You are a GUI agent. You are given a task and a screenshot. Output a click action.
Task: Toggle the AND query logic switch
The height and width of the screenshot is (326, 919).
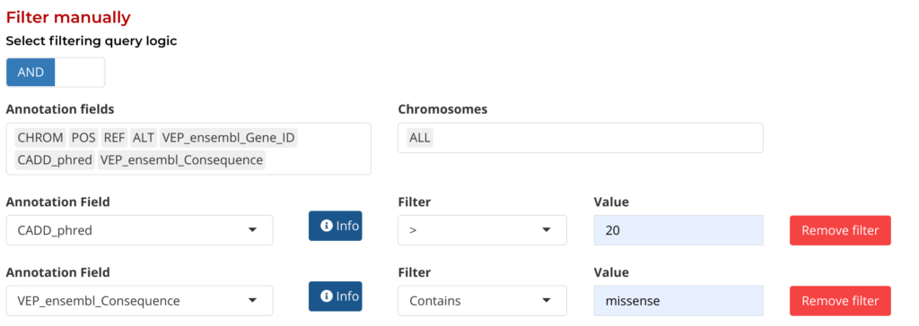pyautogui.click(x=31, y=73)
